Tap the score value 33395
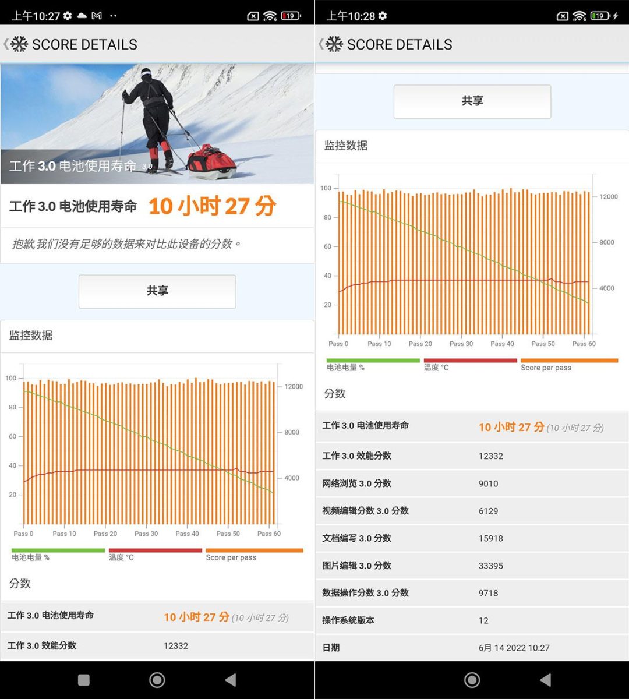 491,566
